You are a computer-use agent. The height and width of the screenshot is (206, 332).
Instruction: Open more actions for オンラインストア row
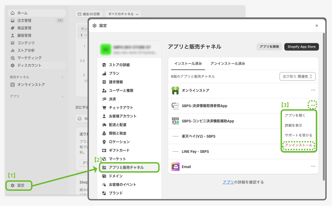[313, 90]
